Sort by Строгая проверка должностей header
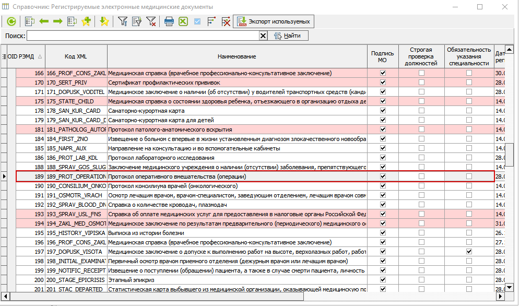Image resolution: width=520 pixels, height=306 pixels. click(x=421, y=56)
